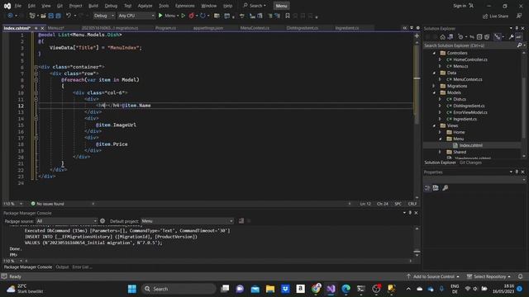529x297 pixels.
Task: Click the Windows taskbar Search box
Action: 179,289
